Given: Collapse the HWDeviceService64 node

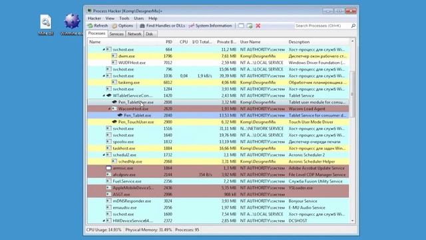Looking at the screenshot, I should (104, 221).
